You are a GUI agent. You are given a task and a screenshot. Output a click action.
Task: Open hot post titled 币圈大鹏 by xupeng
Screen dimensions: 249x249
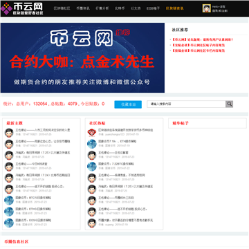tap(126, 221)
